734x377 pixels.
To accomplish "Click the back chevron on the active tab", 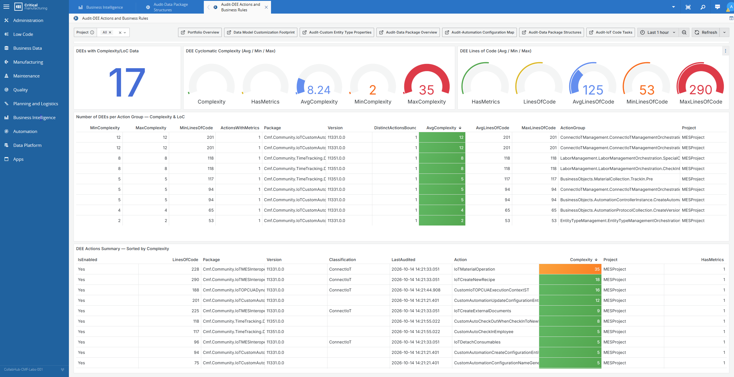I will point(208,7).
